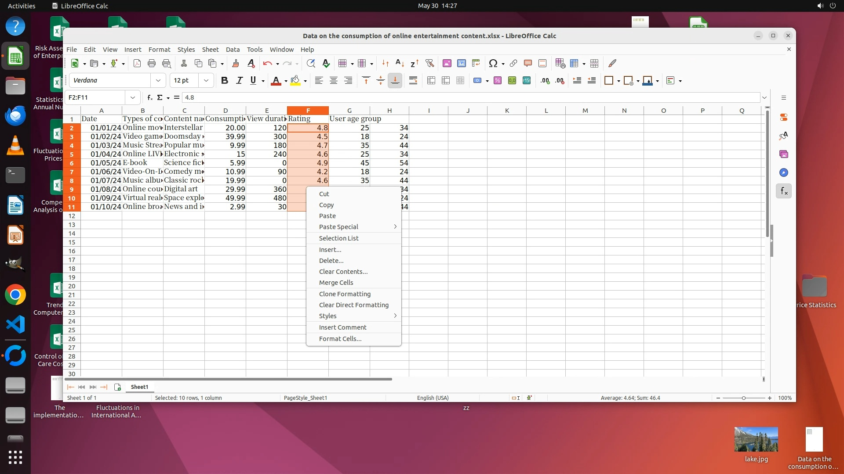Click the Sort Ascending toolbar icon
The image size is (844, 474).
(x=400, y=64)
